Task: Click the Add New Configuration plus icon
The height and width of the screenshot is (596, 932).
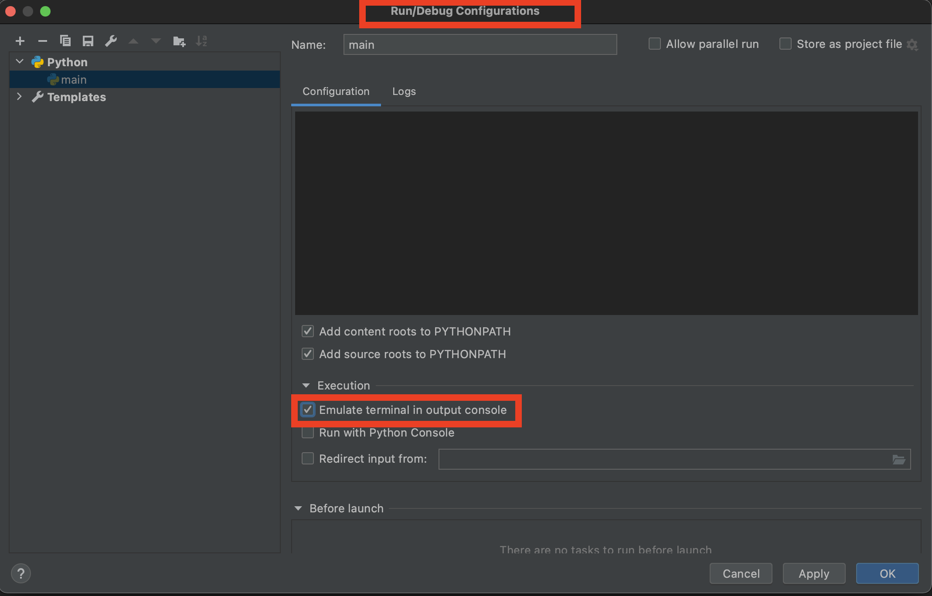Action: (20, 41)
